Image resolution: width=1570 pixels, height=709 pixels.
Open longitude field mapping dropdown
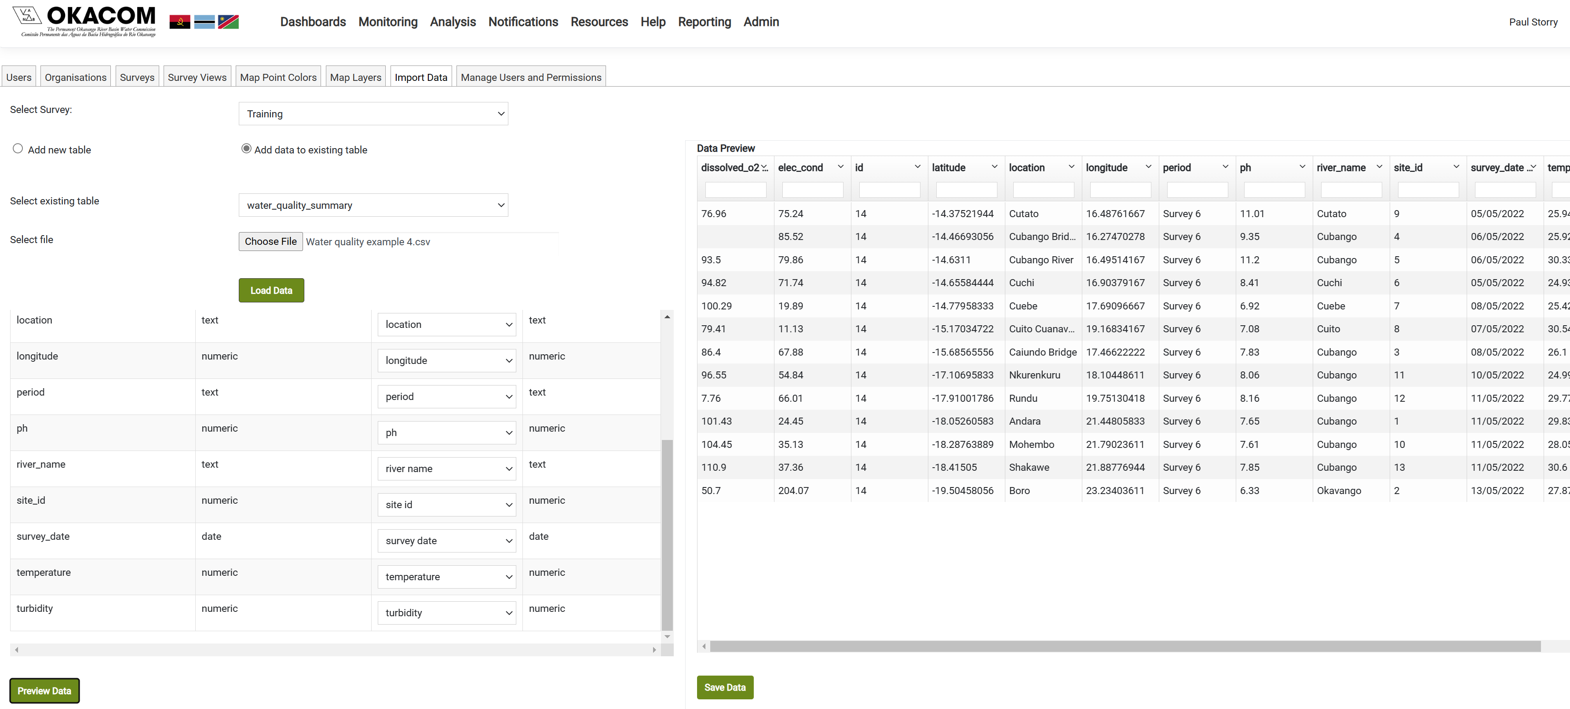[x=447, y=360]
